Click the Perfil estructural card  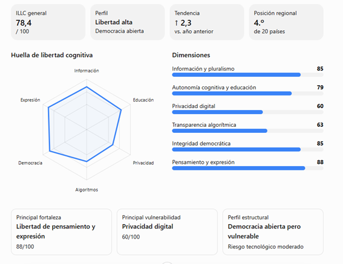tap(273, 232)
